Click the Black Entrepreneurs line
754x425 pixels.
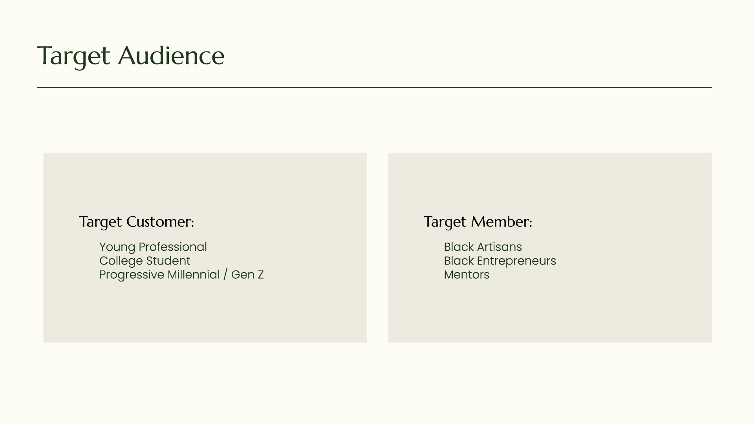click(500, 261)
